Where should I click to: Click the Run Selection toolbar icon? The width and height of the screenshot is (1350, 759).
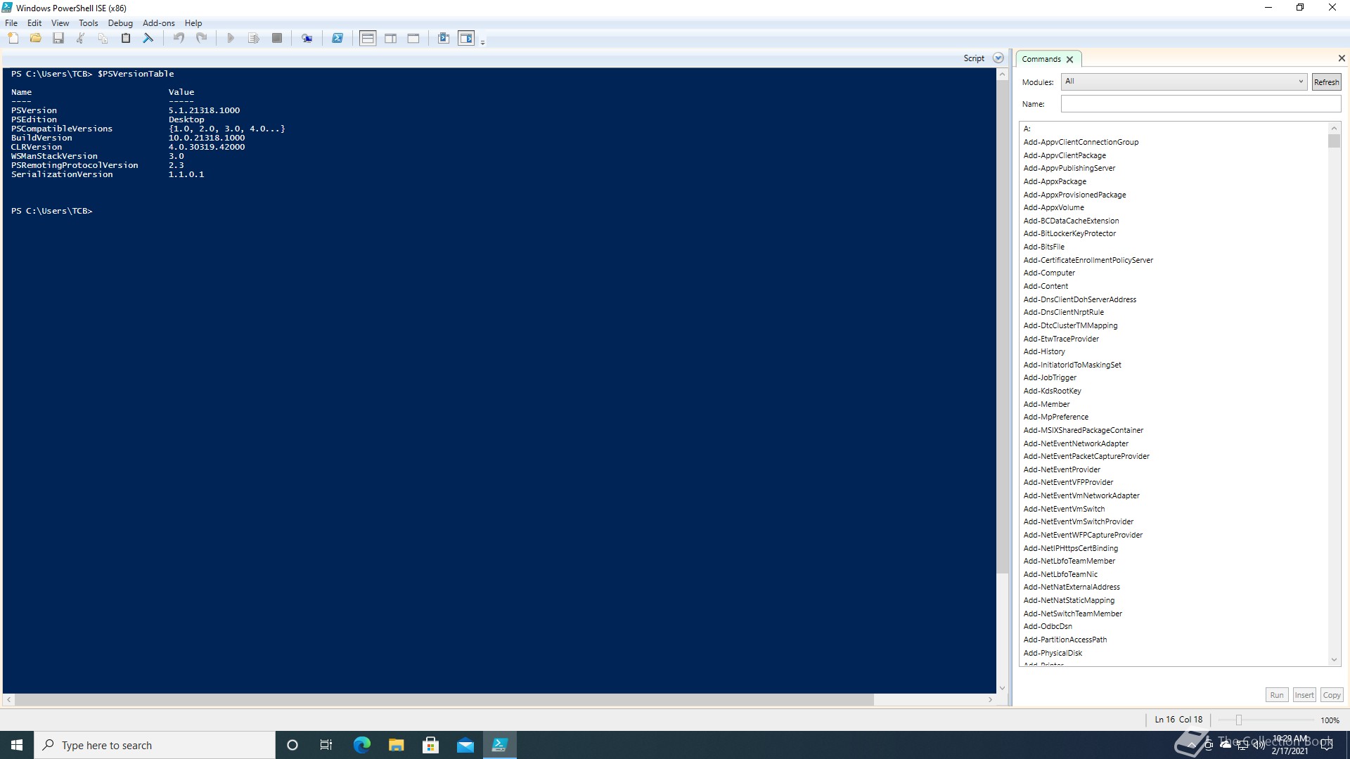[254, 39]
